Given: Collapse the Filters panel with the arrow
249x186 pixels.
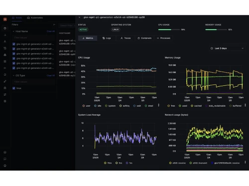Looking at the screenshot, I should [54, 25].
